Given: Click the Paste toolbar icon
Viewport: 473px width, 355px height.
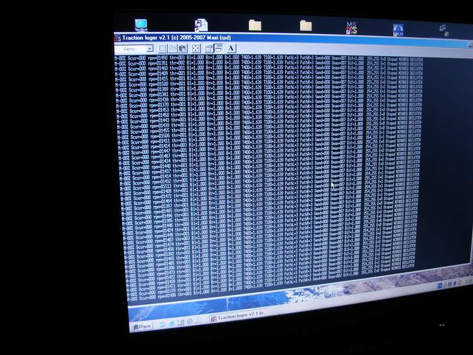Looking at the screenshot, I should 184,49.
